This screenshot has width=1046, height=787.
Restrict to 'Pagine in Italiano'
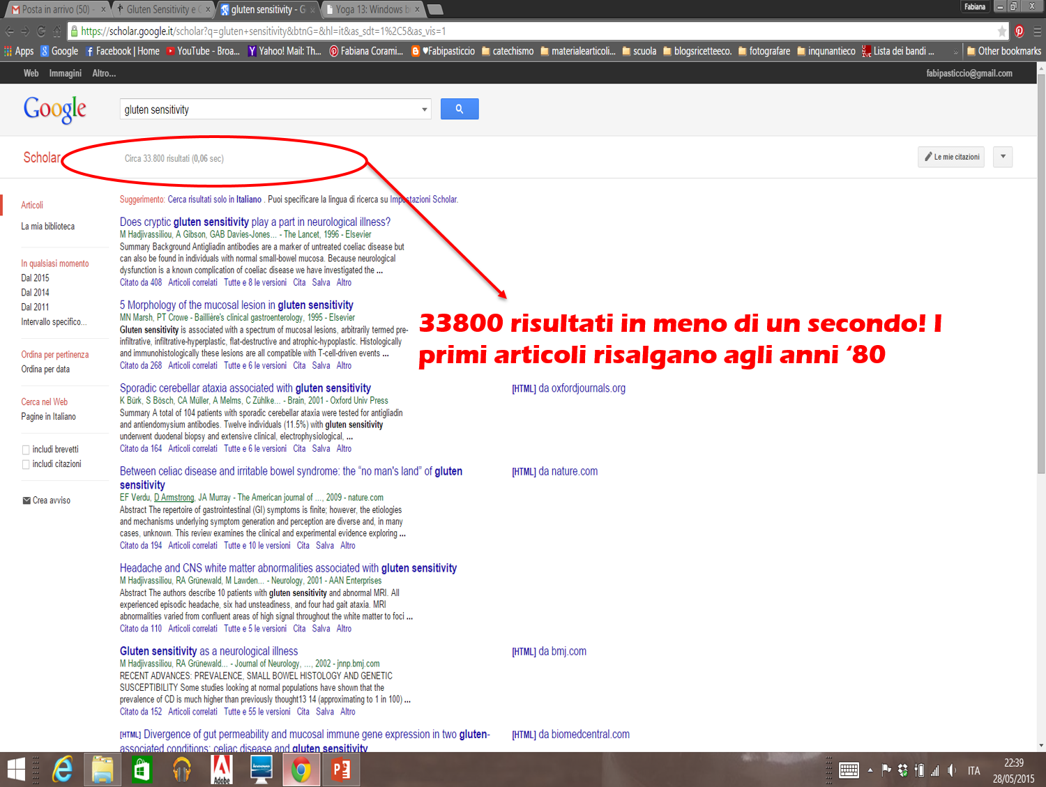[48, 417]
